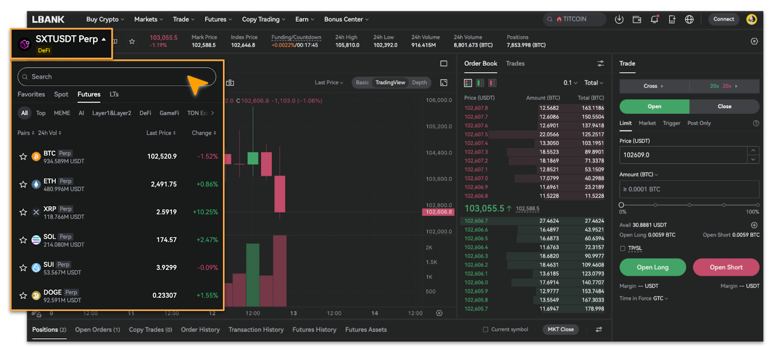Open the Open Orders (1) tab

[98, 329]
